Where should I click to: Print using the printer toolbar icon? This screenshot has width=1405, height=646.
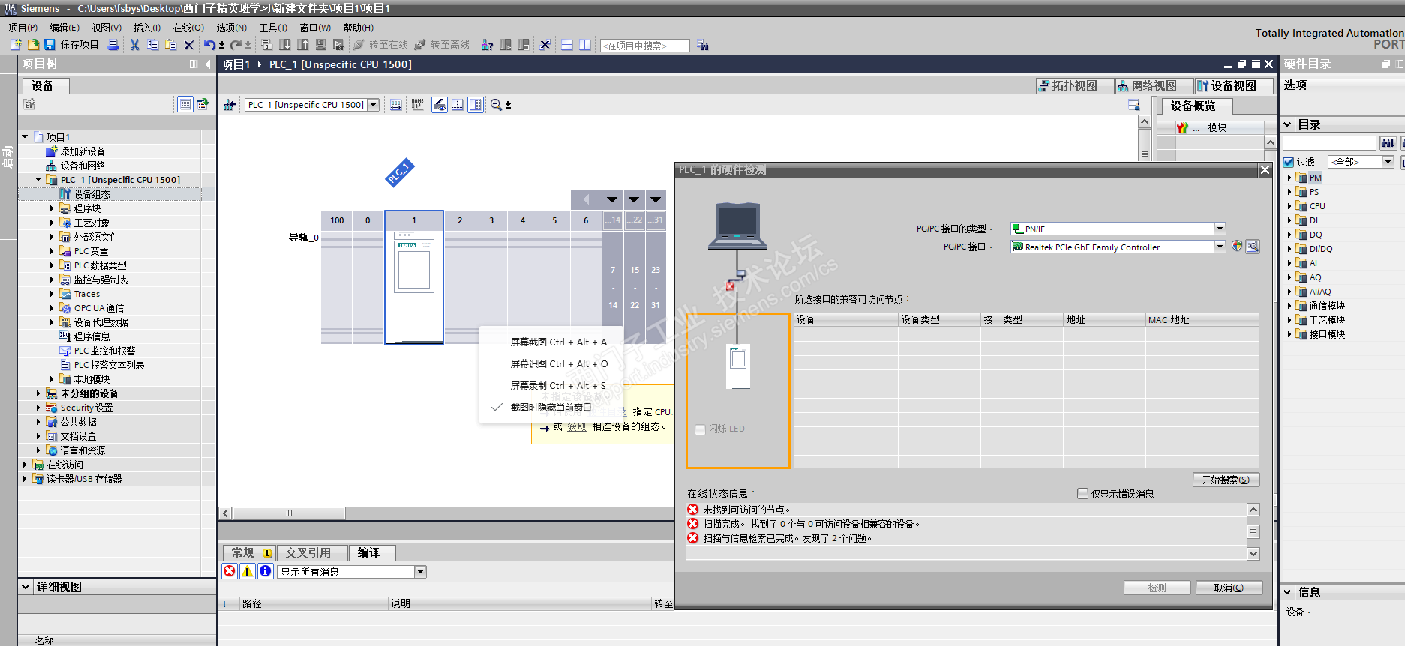(113, 45)
